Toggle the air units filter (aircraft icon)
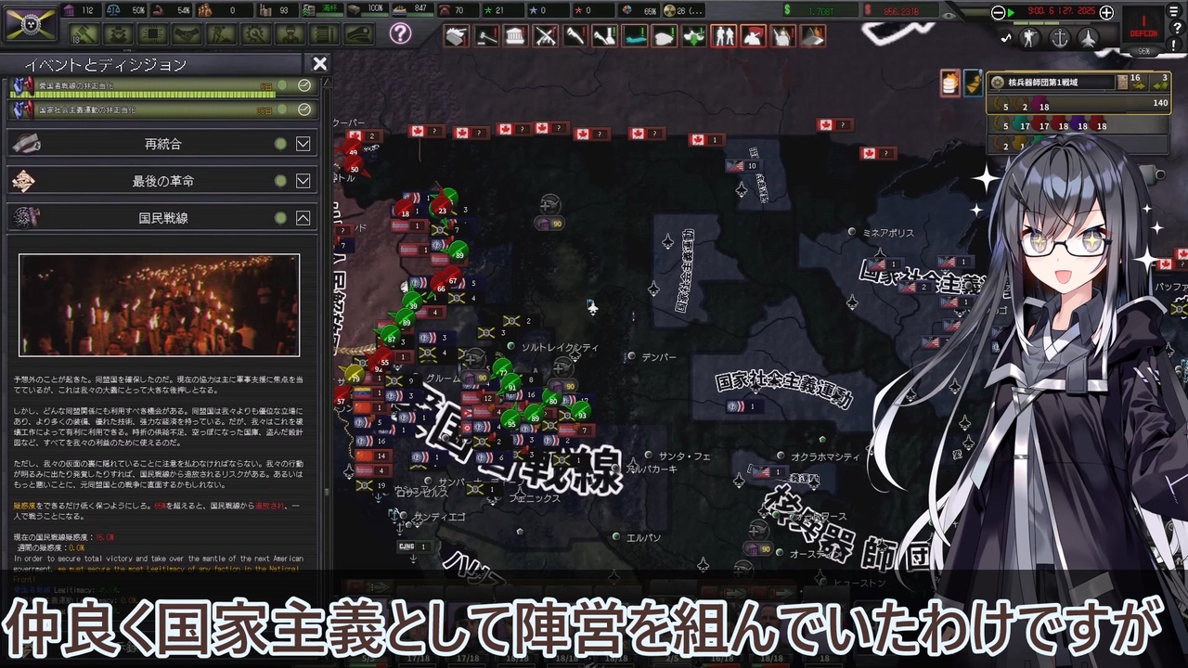This screenshot has height=668, width=1188. click(1089, 38)
